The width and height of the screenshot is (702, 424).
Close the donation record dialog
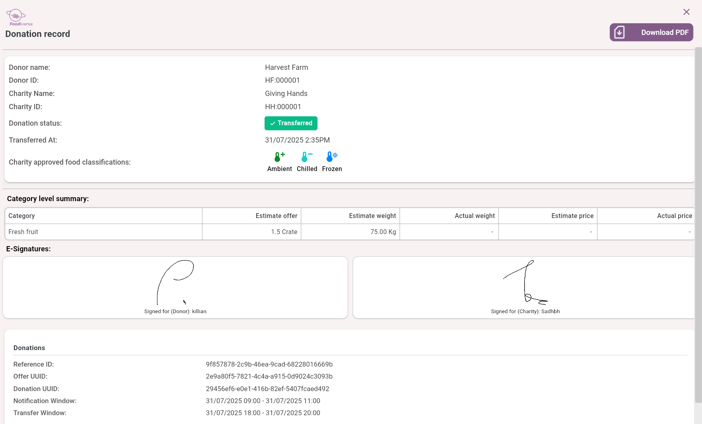(686, 12)
